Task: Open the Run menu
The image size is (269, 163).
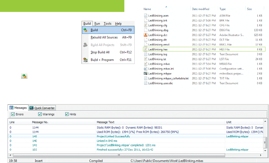Action: point(97,24)
